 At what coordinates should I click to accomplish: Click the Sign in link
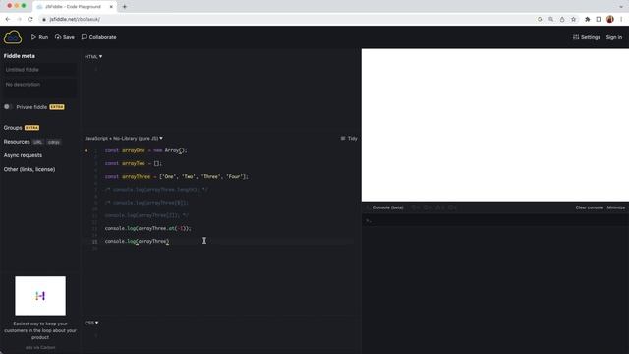coord(613,37)
